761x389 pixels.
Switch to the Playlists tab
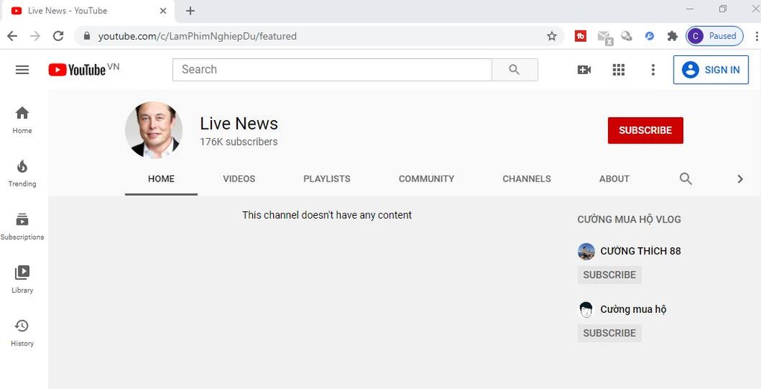click(327, 178)
